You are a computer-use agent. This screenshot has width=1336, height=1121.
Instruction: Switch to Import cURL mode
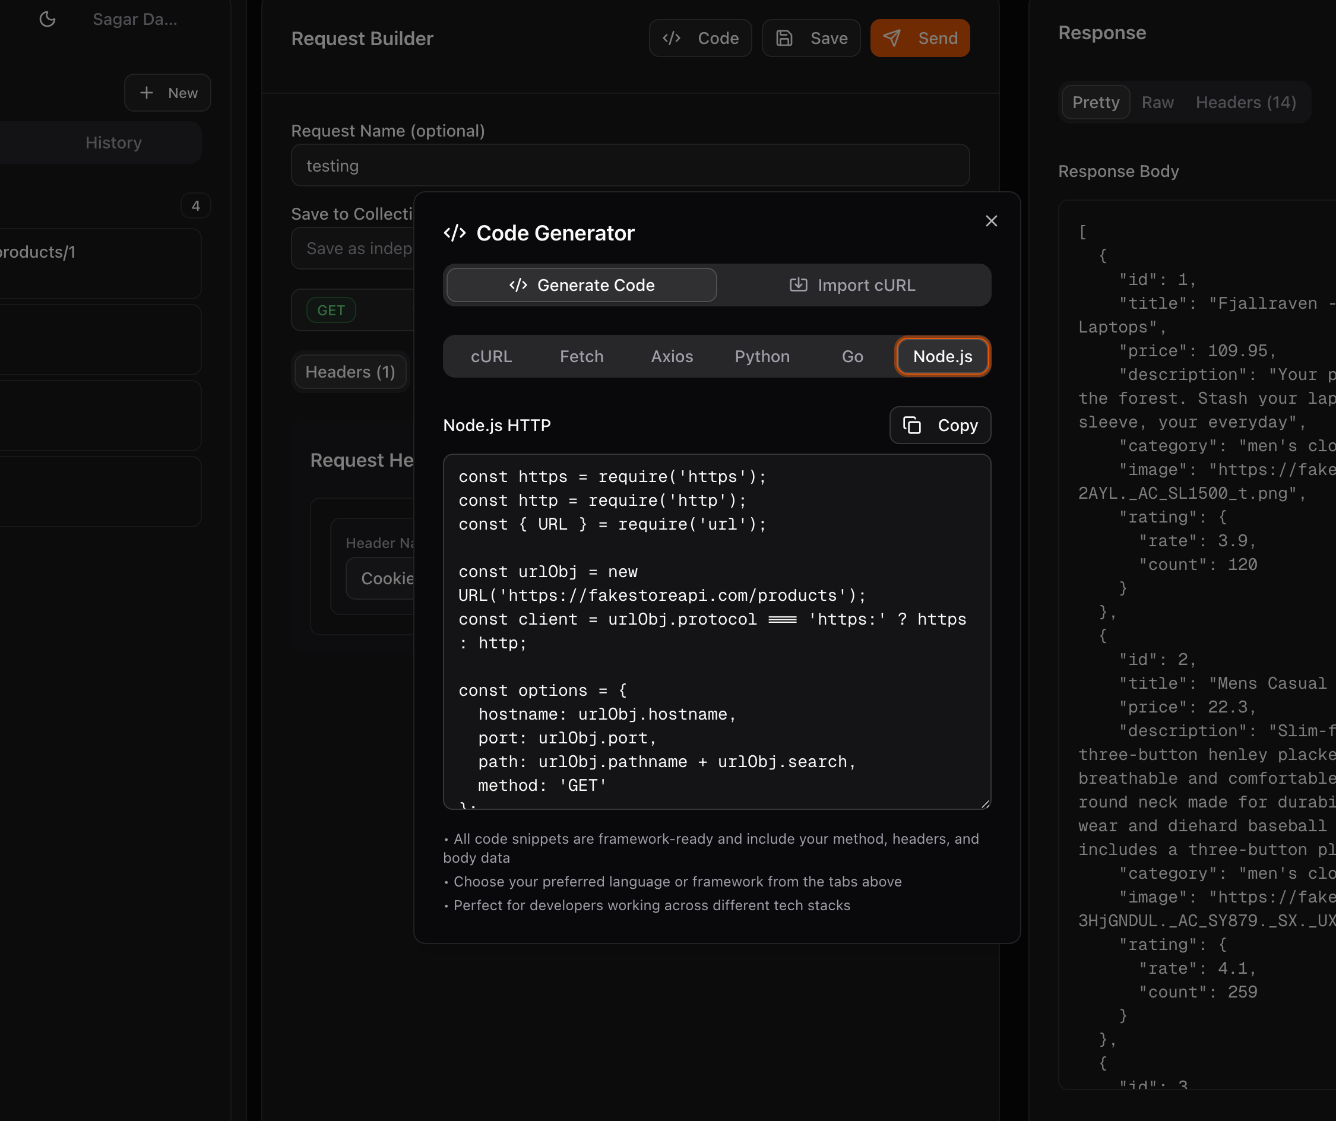pos(852,285)
